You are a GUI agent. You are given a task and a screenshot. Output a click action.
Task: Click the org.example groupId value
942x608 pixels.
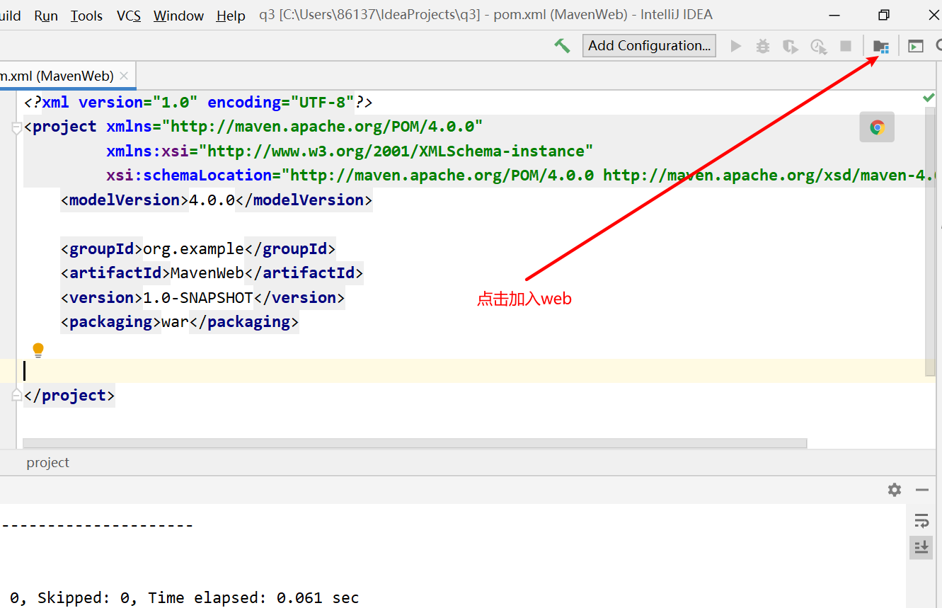point(193,248)
